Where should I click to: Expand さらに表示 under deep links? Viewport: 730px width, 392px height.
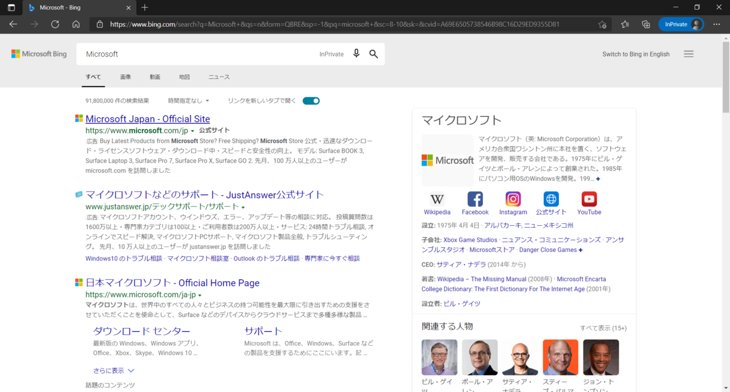click(114, 370)
